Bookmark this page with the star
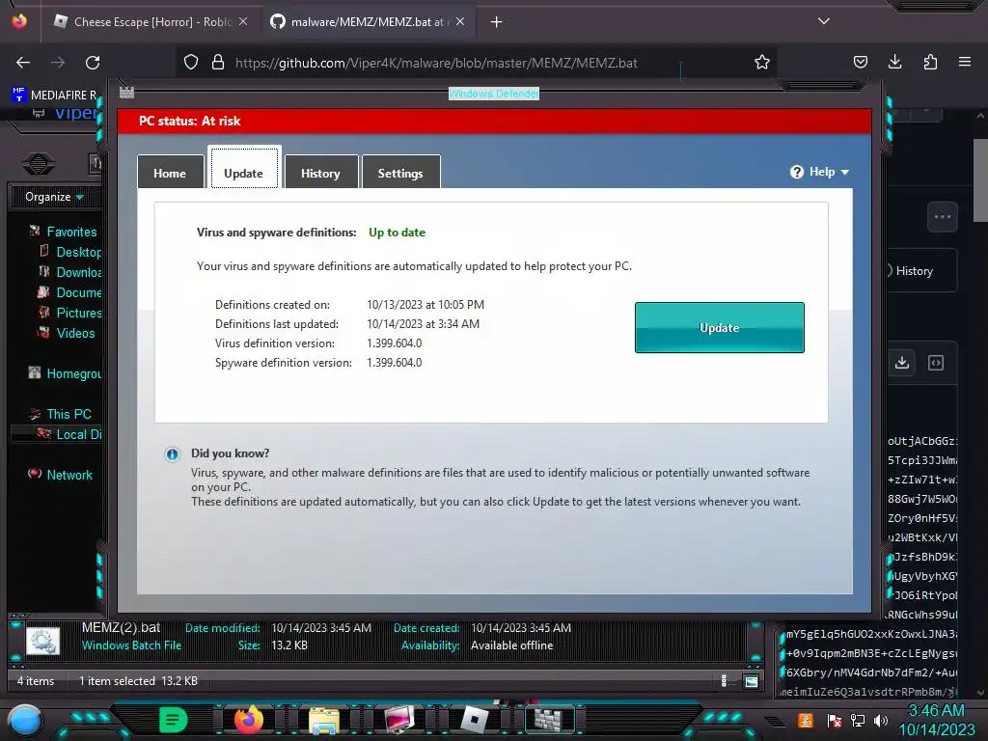The image size is (988, 741). point(762,62)
